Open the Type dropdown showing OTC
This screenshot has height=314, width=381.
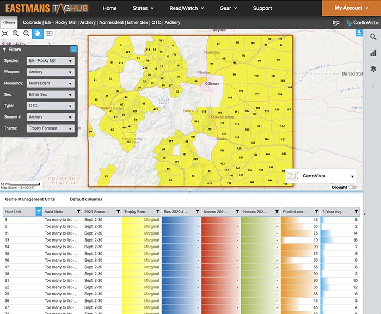(x=50, y=106)
